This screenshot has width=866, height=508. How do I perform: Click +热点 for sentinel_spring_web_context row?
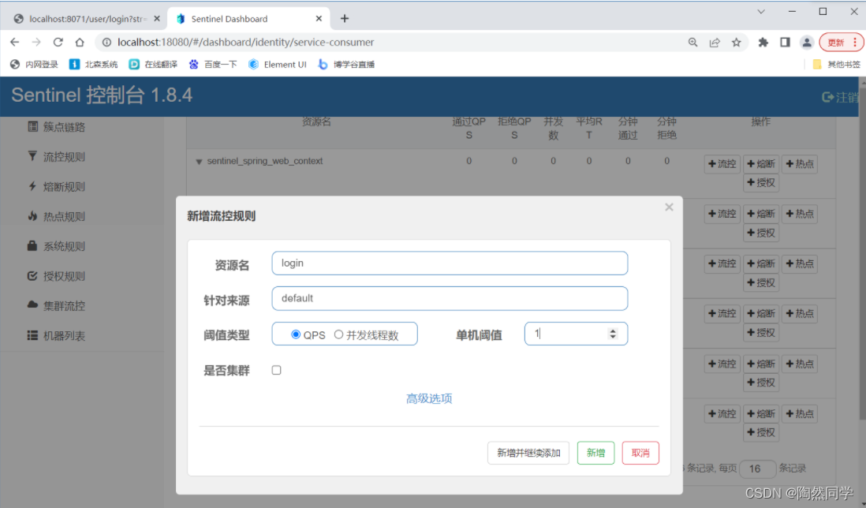[x=800, y=164]
